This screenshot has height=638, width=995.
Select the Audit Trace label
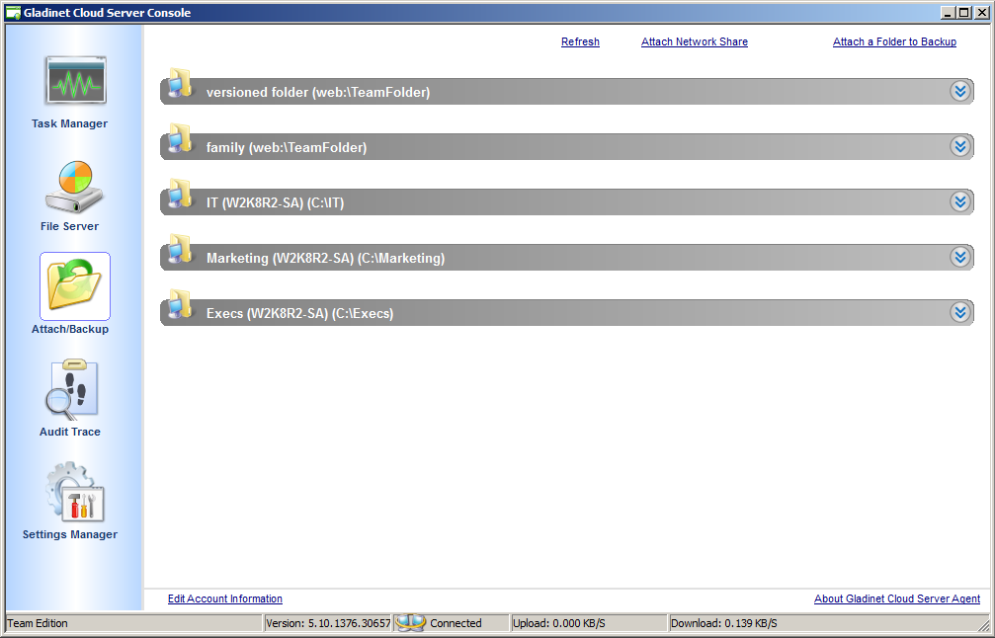(70, 432)
